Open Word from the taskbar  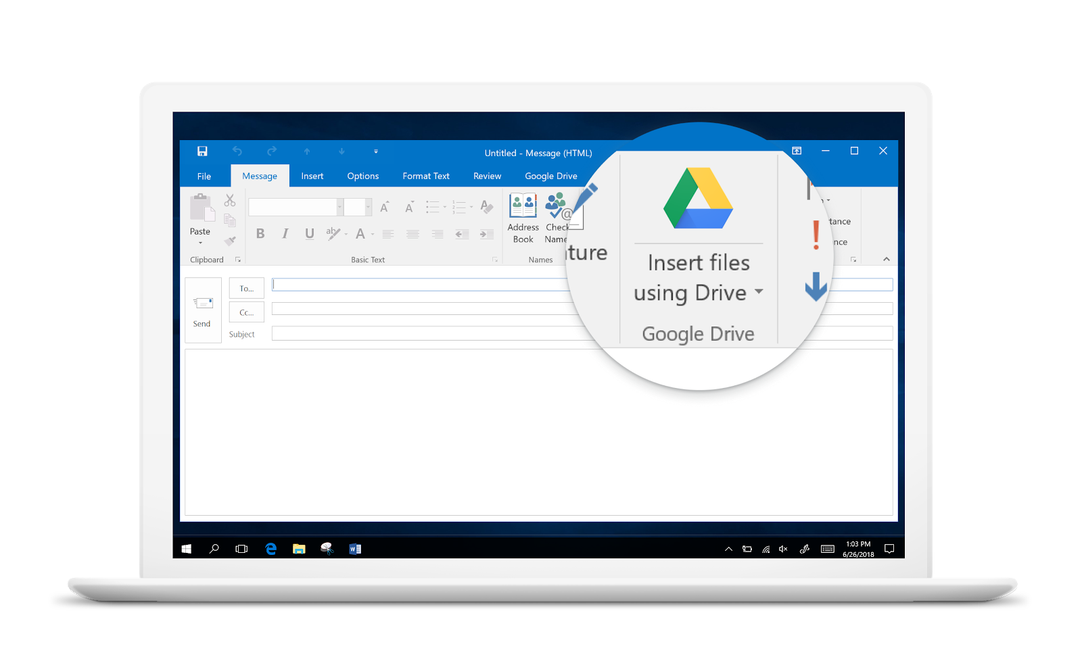[x=355, y=549]
